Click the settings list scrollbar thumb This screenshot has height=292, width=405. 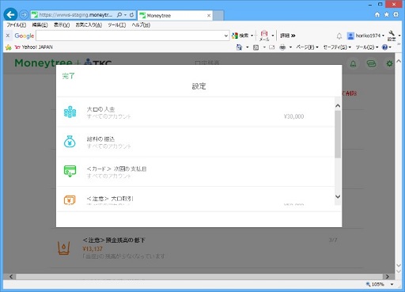338,135
